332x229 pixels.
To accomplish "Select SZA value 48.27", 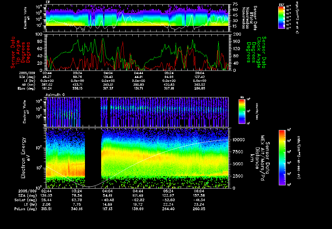I will [x=47, y=77].
